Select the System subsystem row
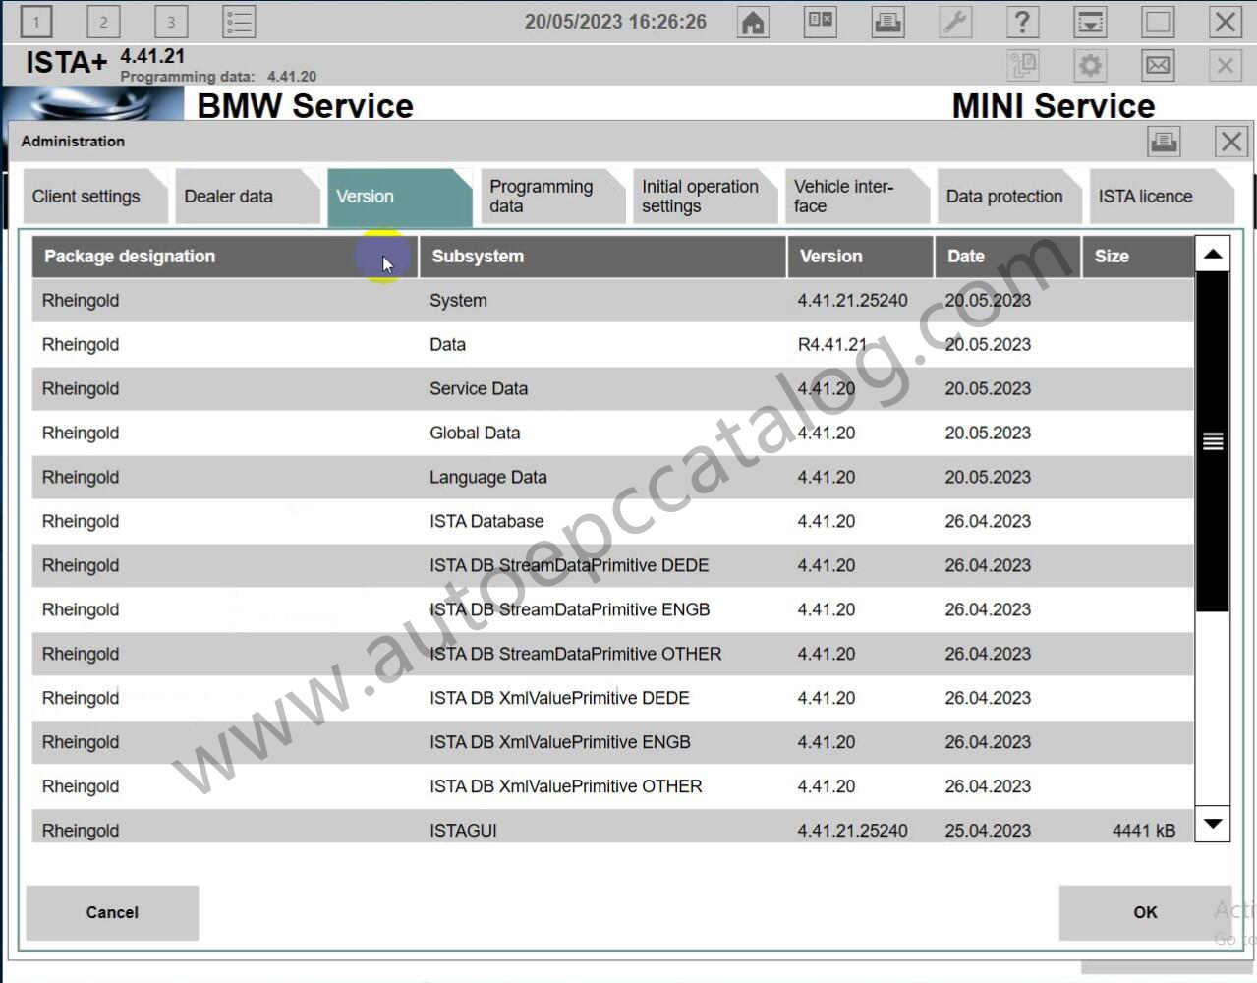Image resolution: width=1257 pixels, height=983 pixels. point(612,301)
